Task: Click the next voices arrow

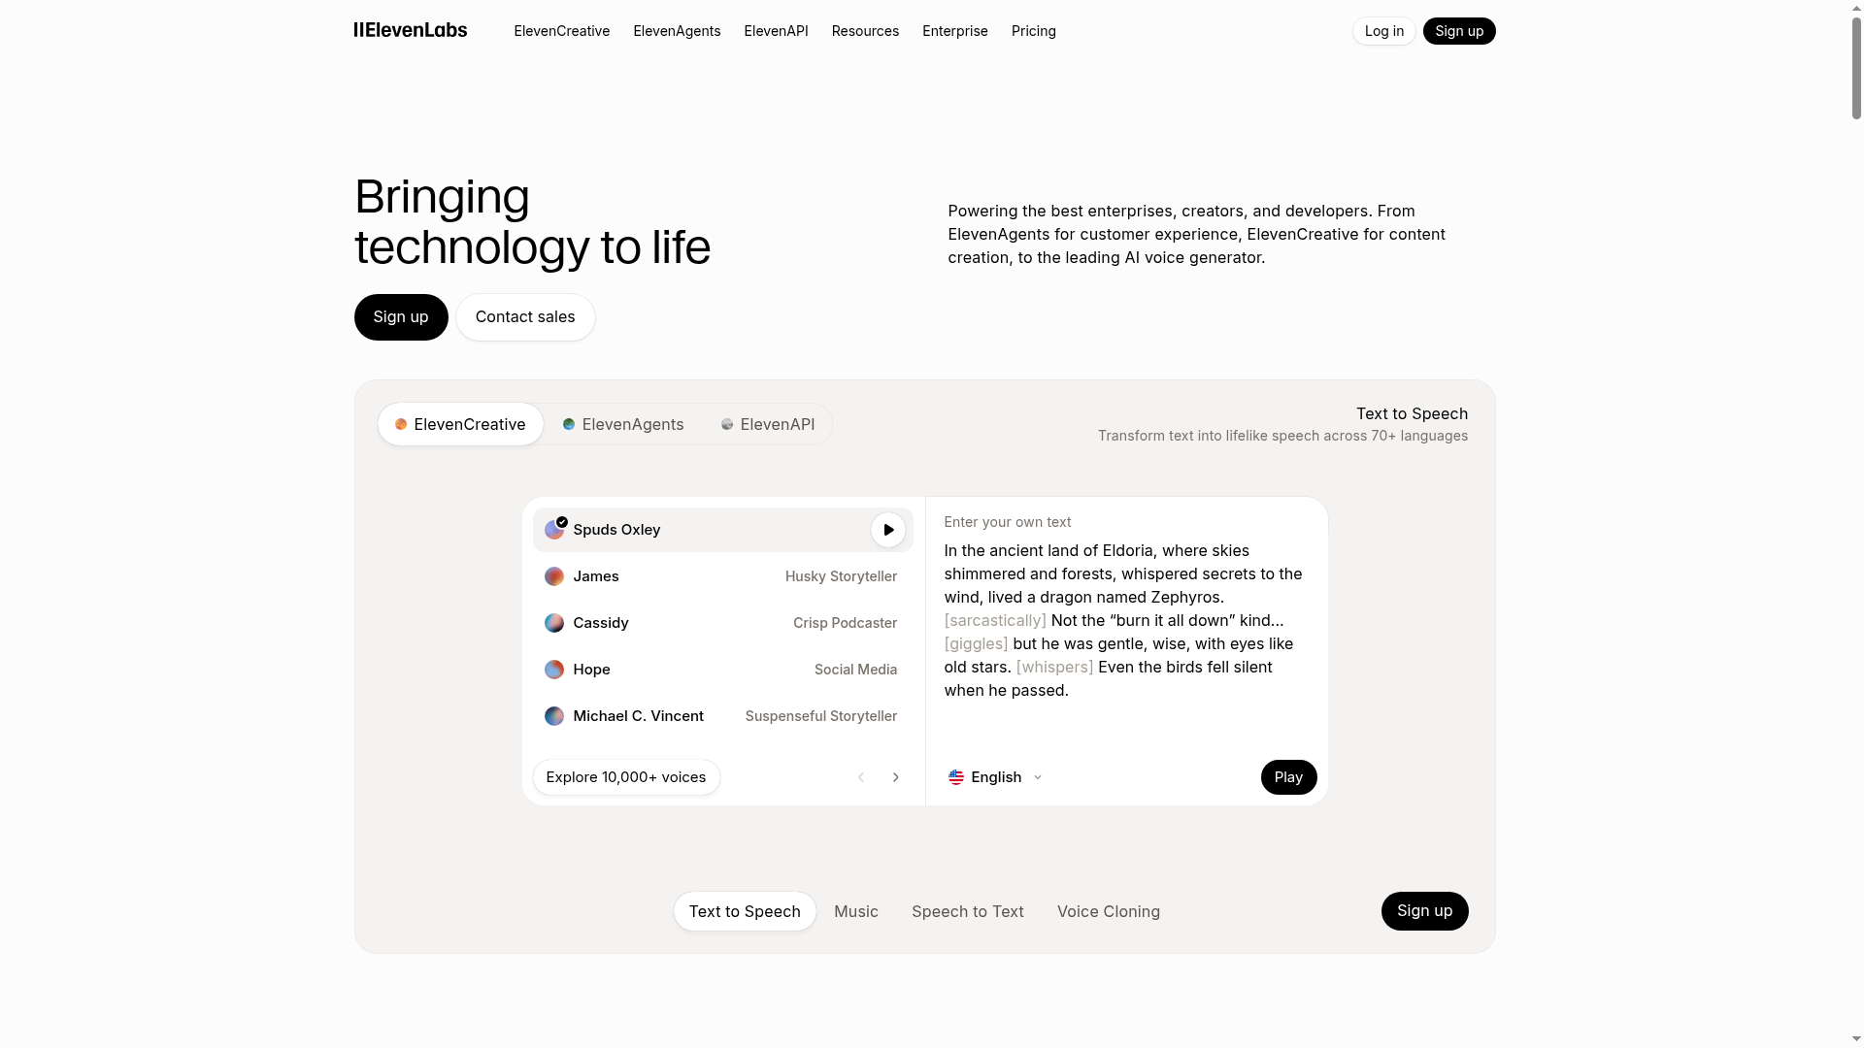Action: [895, 776]
